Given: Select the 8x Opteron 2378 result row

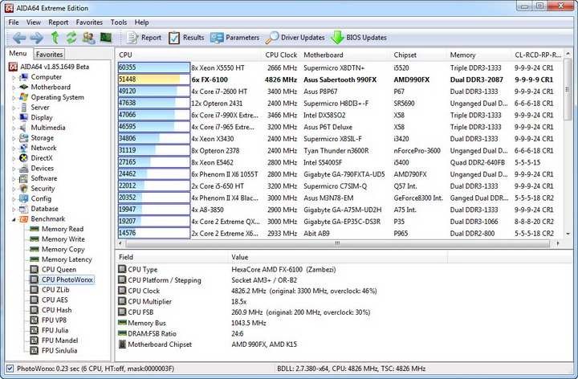Looking at the screenshot, I should [x=339, y=150].
